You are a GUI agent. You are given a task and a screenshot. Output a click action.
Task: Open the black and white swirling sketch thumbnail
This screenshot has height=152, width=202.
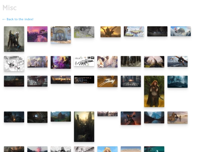[14, 63]
